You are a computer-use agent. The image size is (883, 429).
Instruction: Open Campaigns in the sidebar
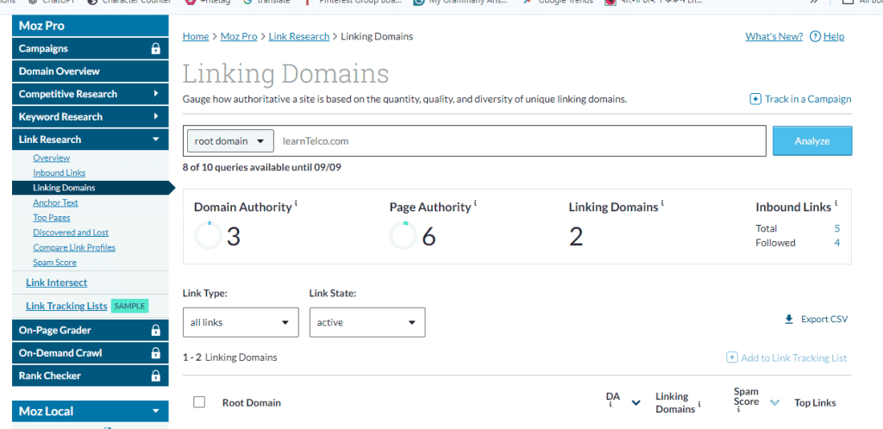[90, 49]
